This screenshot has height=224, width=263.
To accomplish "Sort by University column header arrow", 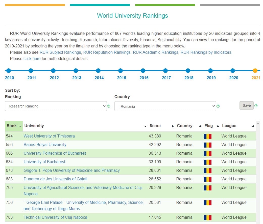I will (x=145, y=126).
